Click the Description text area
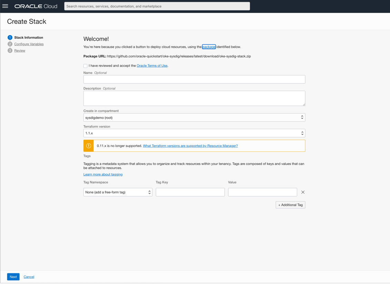The width and height of the screenshot is (390, 284). click(x=194, y=98)
